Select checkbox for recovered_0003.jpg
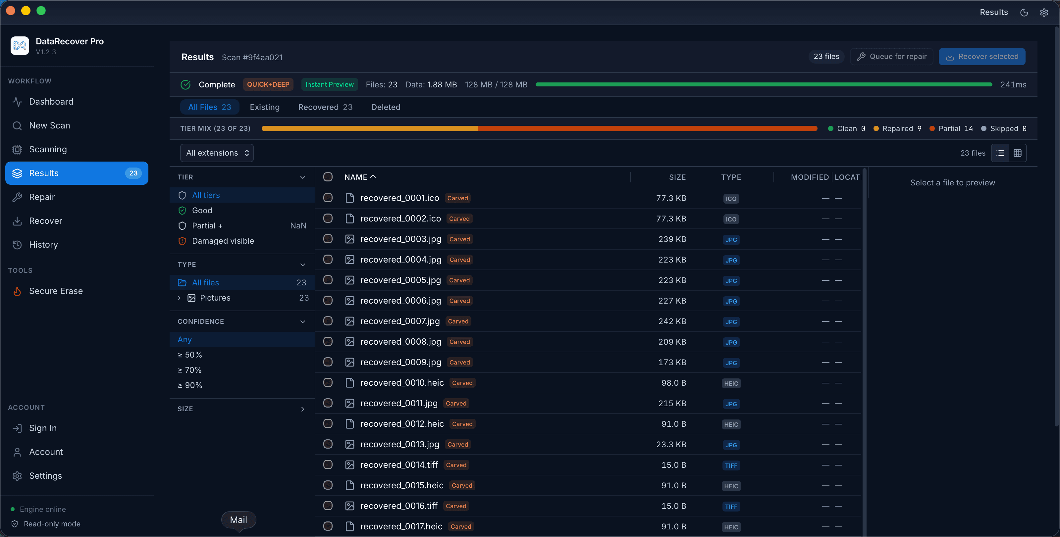The image size is (1060, 537). coord(328,239)
